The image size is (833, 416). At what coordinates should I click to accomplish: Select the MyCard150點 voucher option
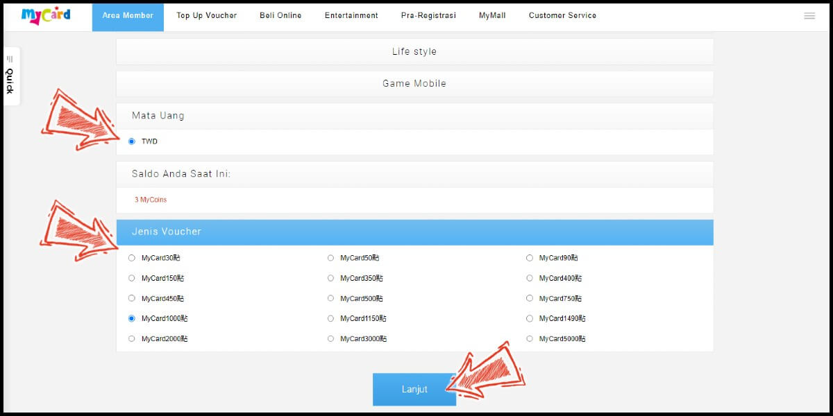point(132,278)
